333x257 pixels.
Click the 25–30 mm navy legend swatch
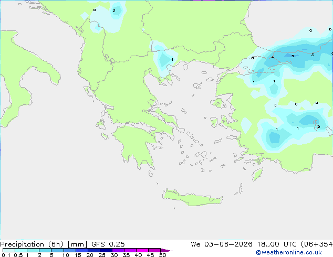pos(106,250)
